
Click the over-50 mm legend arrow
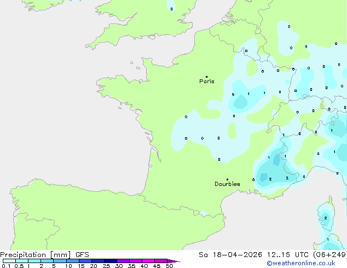click(173, 261)
